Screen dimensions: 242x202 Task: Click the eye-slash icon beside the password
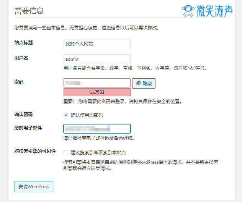138,83
